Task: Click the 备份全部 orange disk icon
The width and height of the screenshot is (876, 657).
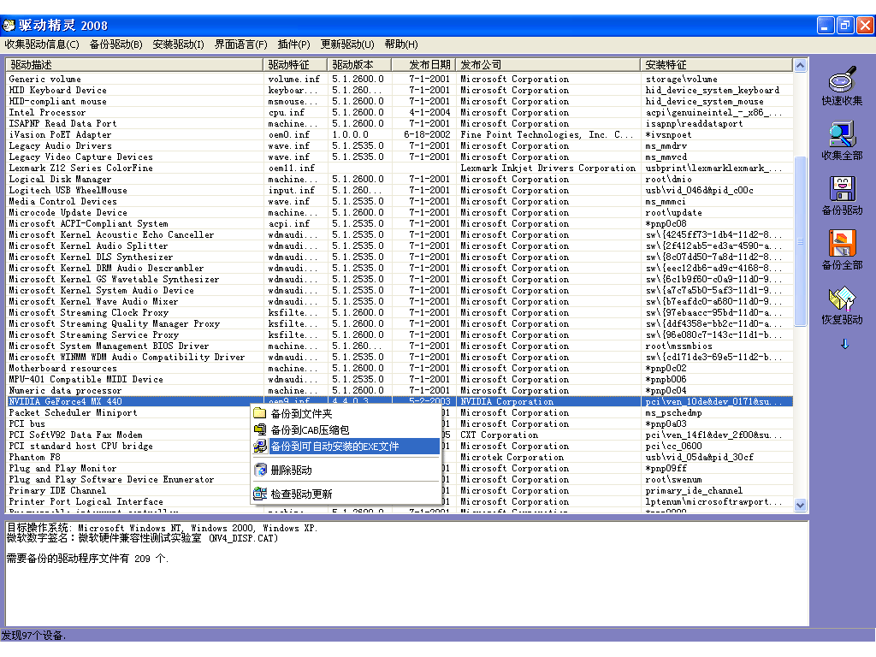Action: 842,244
